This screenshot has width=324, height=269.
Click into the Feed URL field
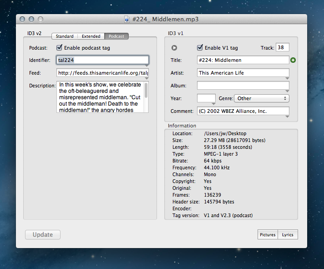tap(102, 73)
